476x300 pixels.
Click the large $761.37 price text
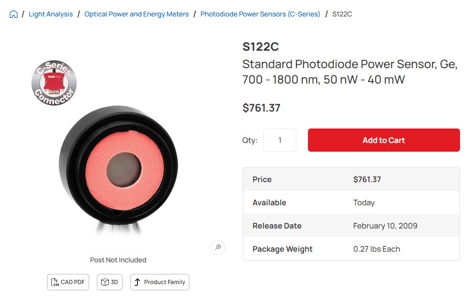[x=261, y=108]
